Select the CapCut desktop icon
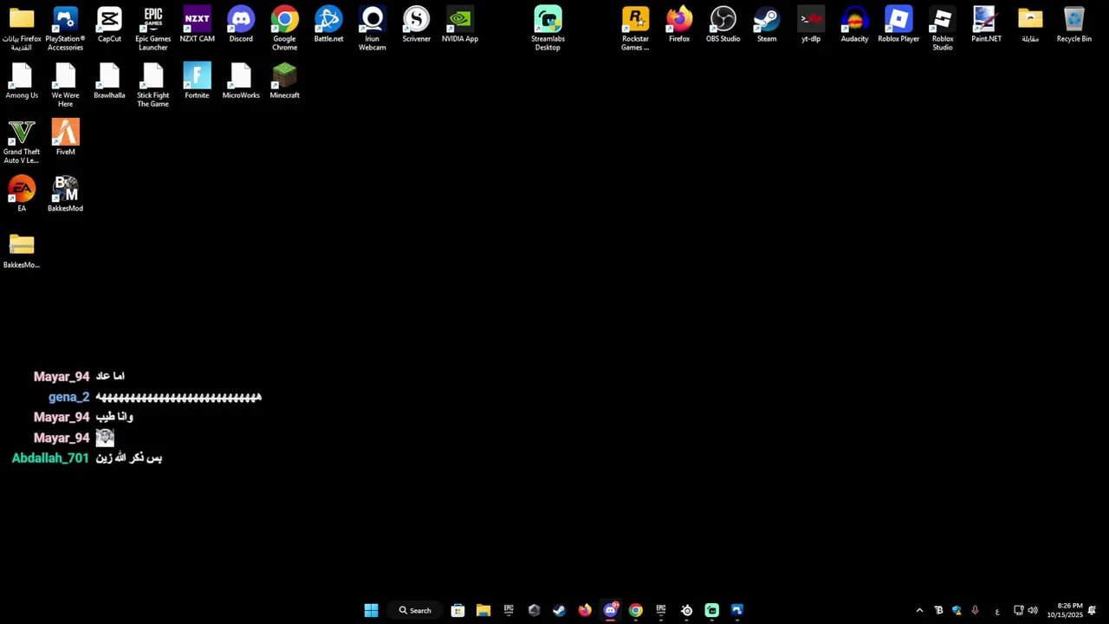 click(x=109, y=24)
